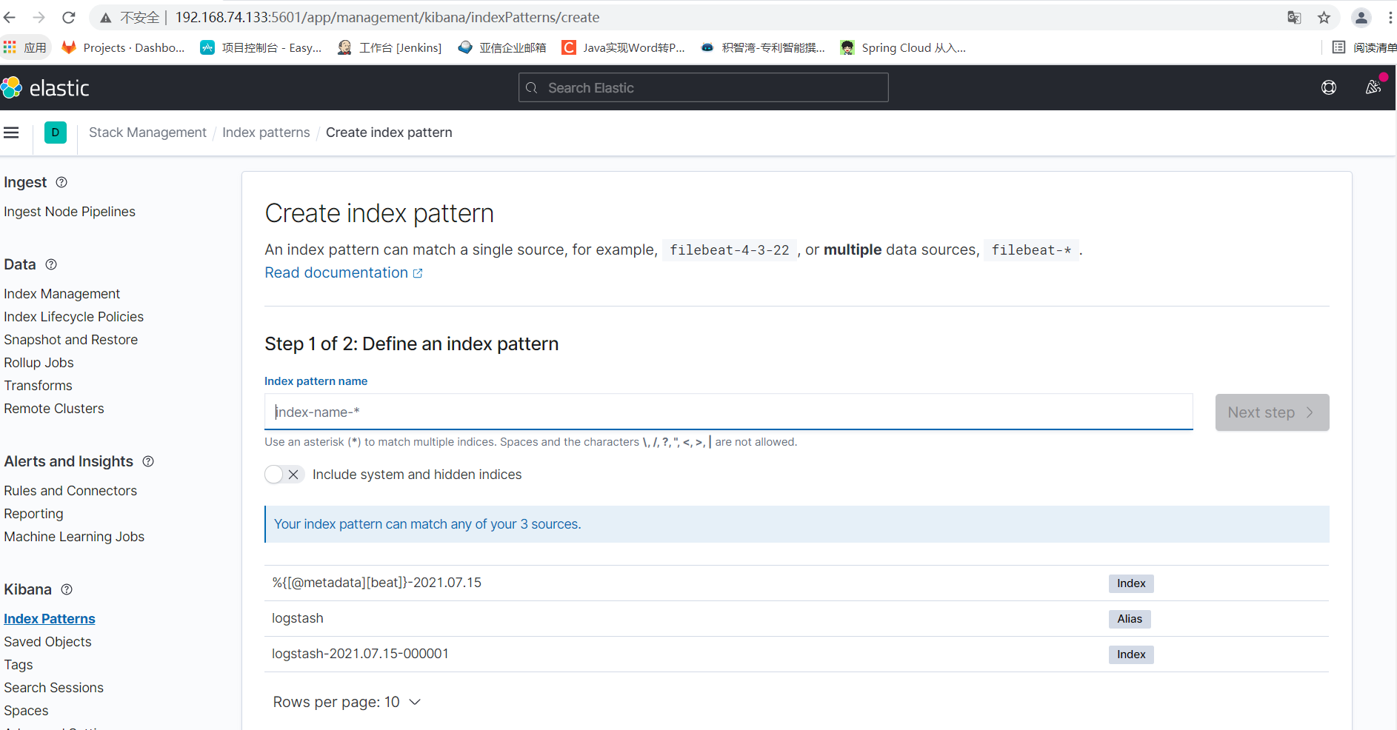Open the browser three-dot menu
Screen dimensions: 1397x730
tap(1390, 17)
